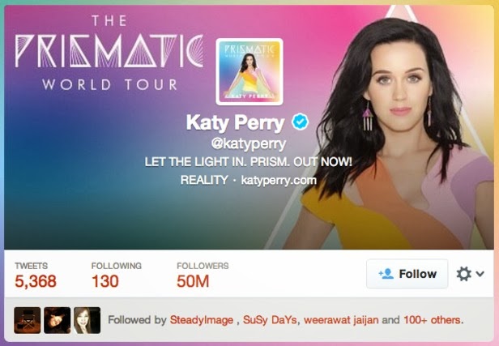Image resolution: width=499 pixels, height=346 pixels.
Task: Open the gear settings icon
Action: (463, 274)
